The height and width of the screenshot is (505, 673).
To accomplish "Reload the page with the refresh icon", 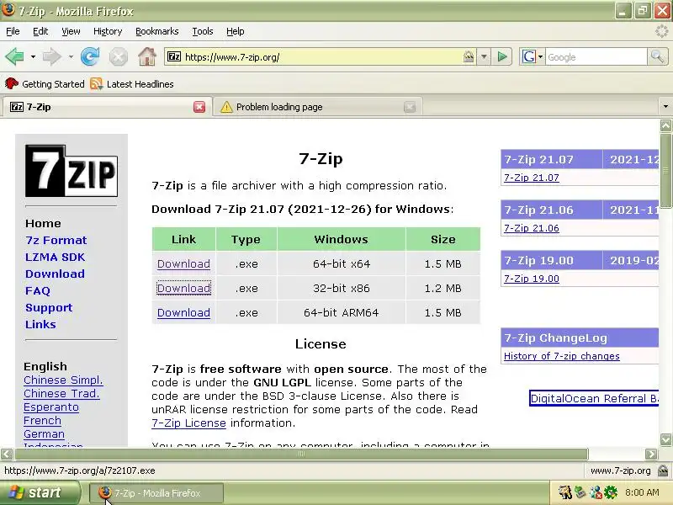I will [90, 56].
